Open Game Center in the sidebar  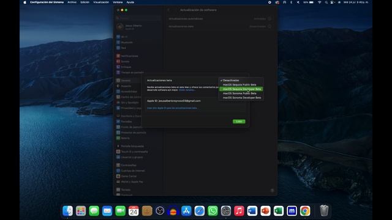tap(138, 176)
